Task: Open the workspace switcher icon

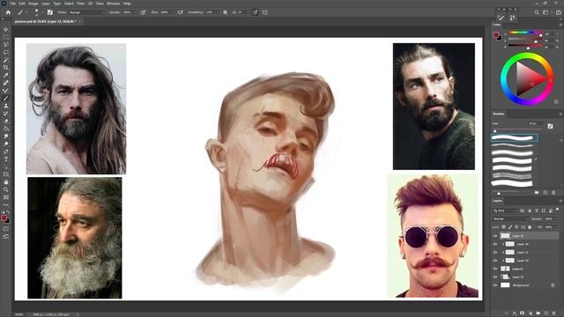Action: [546, 12]
